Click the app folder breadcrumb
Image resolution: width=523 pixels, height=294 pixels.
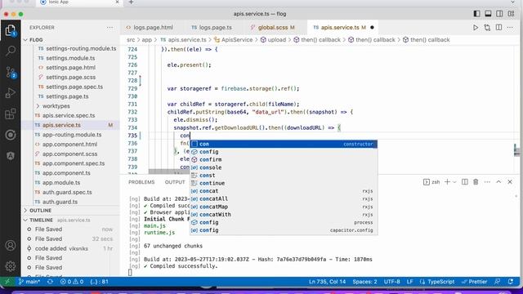[x=147, y=40]
